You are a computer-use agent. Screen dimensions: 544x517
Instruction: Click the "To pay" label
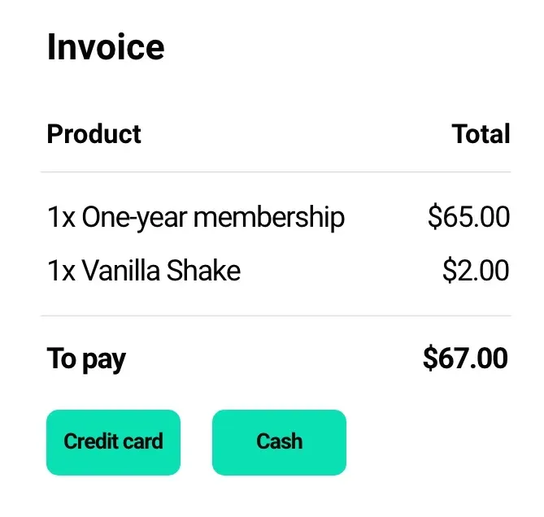86,358
